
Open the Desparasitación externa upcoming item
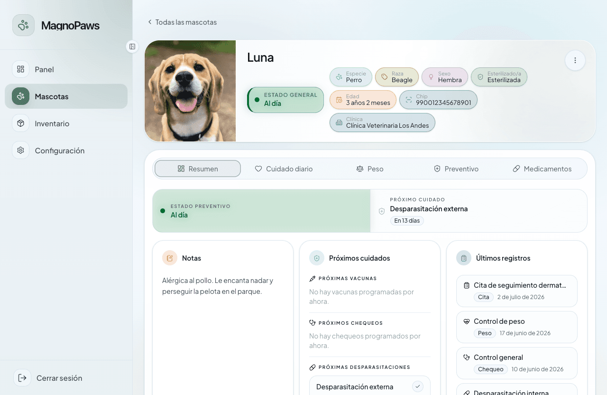(370, 386)
